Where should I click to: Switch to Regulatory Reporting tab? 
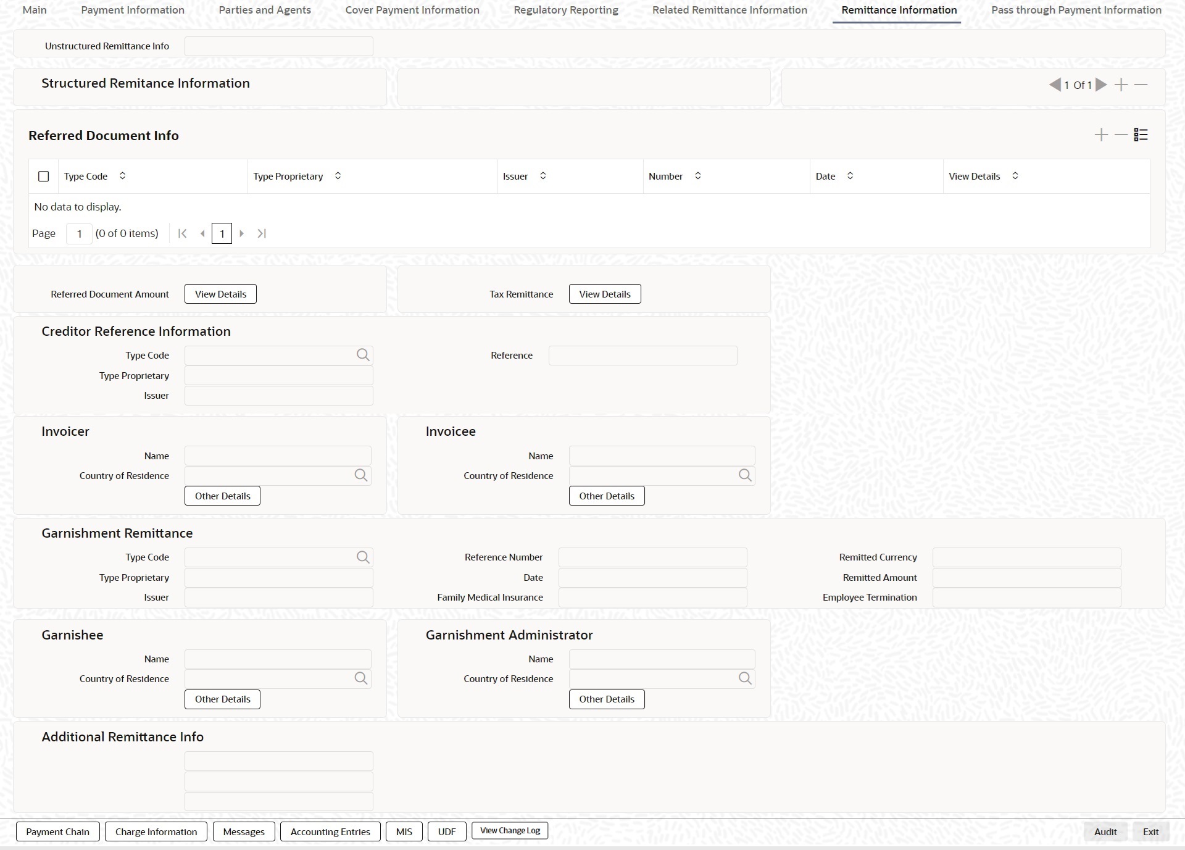coord(565,10)
